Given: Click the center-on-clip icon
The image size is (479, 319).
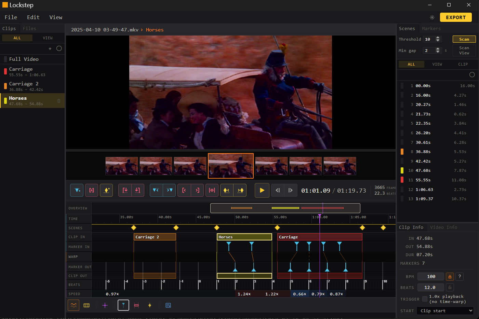Looking at the screenshot, I should click(212, 190).
